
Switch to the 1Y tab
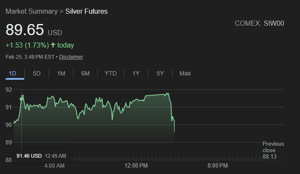[136, 73]
